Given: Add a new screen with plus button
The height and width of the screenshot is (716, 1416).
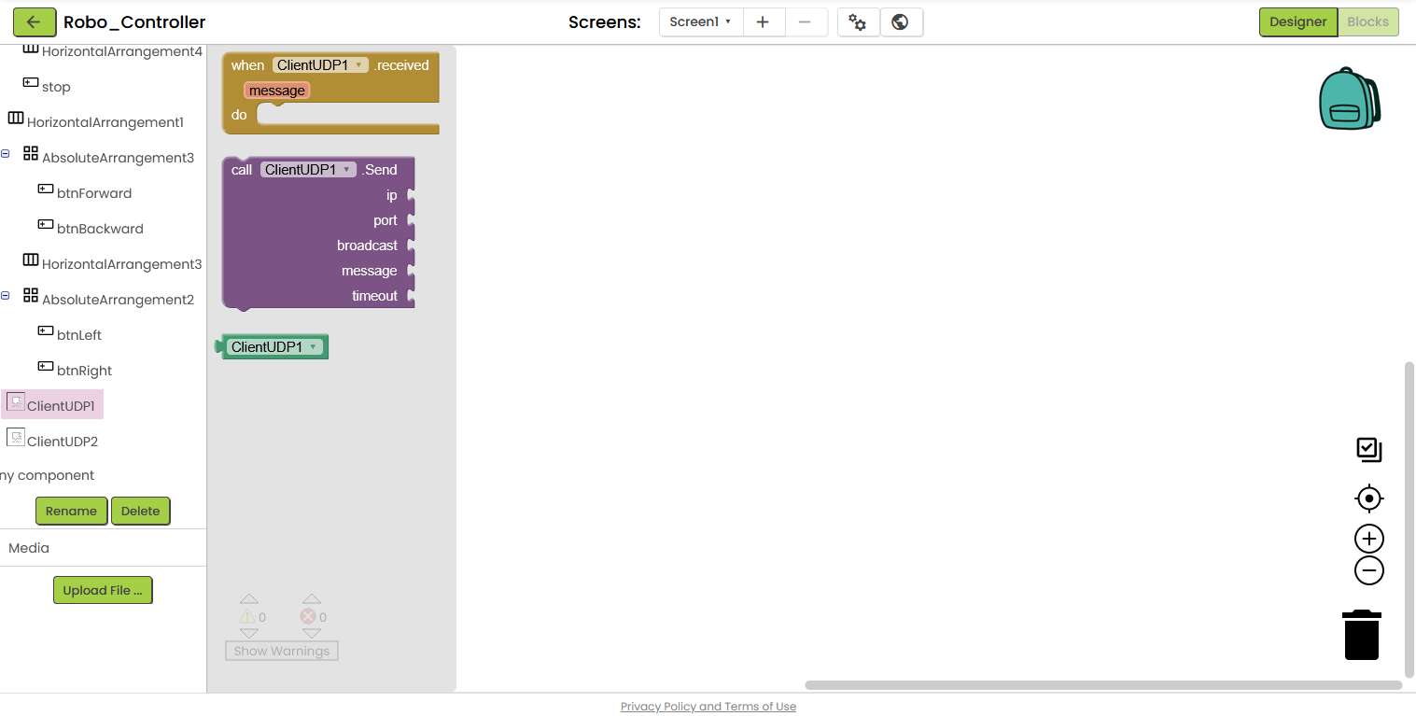Looking at the screenshot, I should [x=763, y=22].
